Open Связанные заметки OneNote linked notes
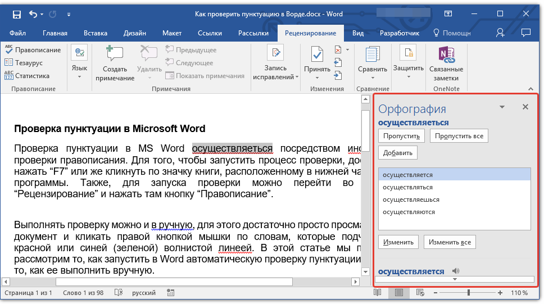The width and height of the screenshot is (544, 304). (x=446, y=63)
